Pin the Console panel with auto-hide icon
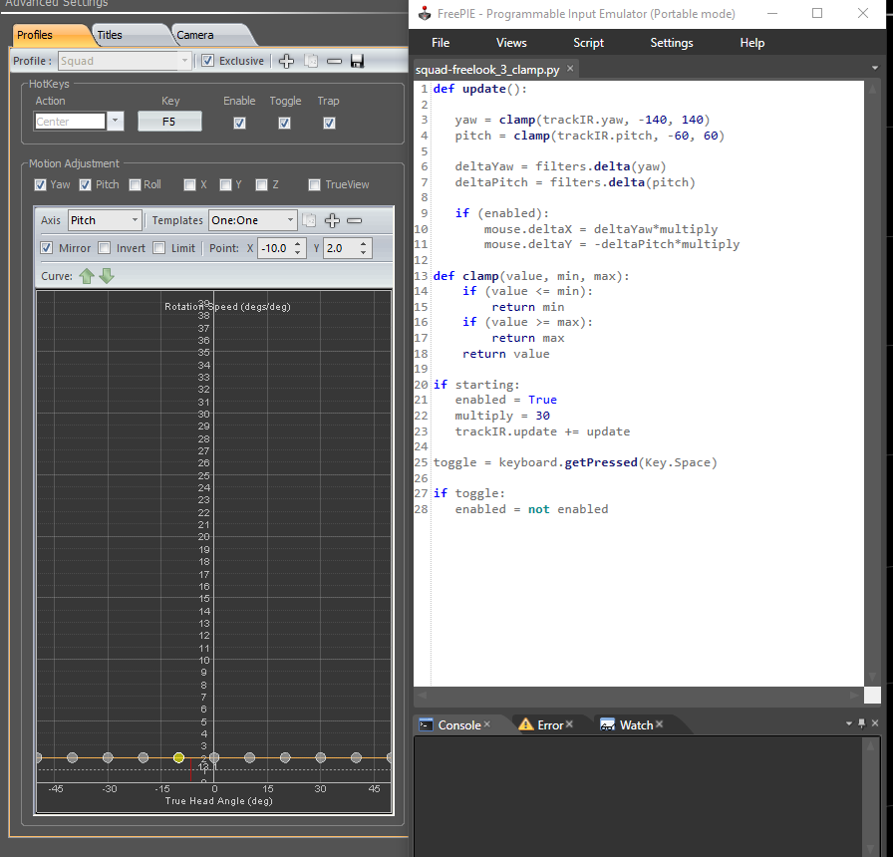 pyautogui.click(x=862, y=723)
